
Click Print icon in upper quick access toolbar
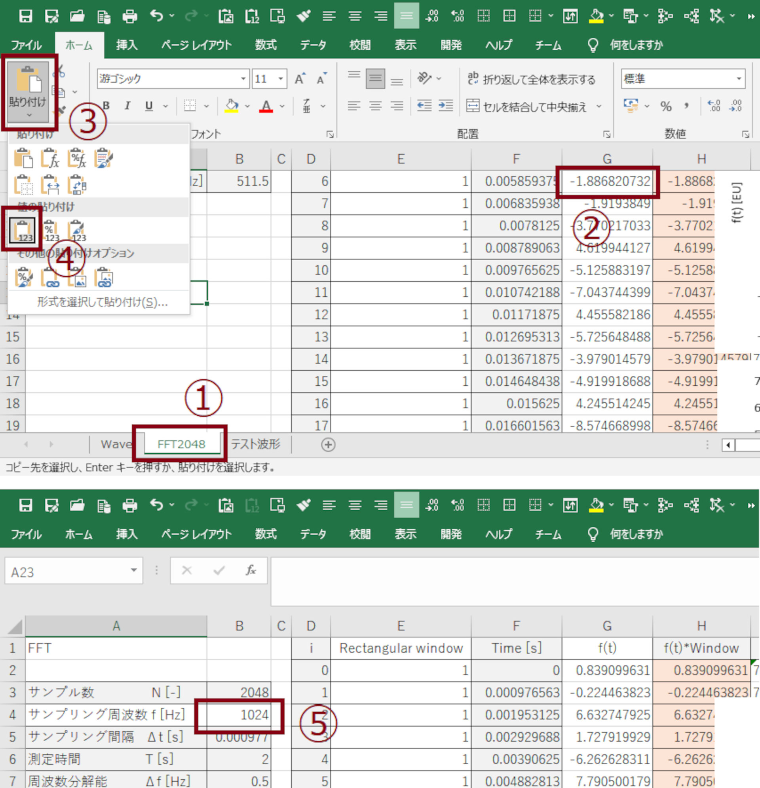(x=129, y=16)
